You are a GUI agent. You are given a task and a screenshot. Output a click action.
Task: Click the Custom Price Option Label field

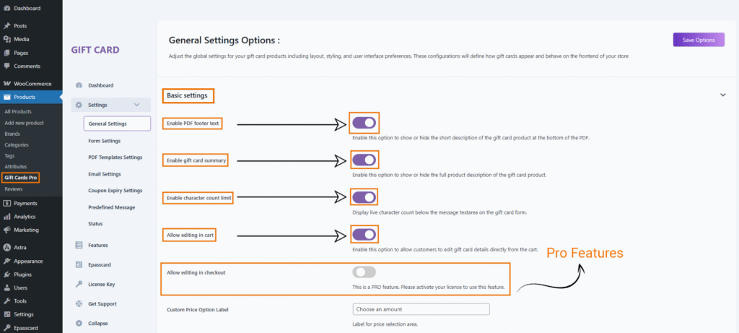pyautogui.click(x=421, y=309)
